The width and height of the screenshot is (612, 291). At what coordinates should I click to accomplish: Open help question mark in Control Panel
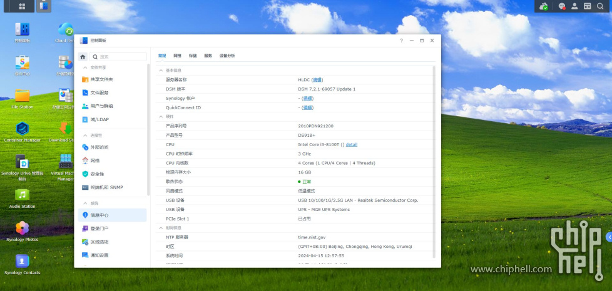click(x=401, y=41)
